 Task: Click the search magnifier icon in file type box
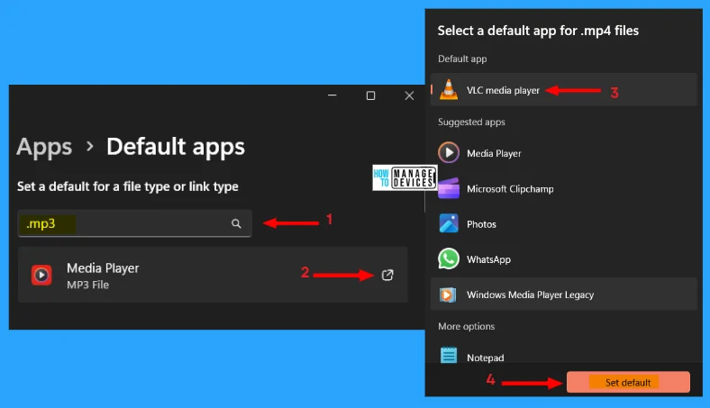[236, 223]
